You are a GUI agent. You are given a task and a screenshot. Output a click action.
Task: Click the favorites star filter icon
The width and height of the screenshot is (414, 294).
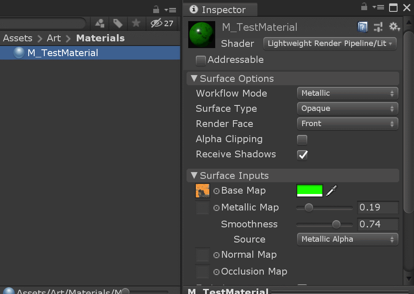[x=136, y=23]
